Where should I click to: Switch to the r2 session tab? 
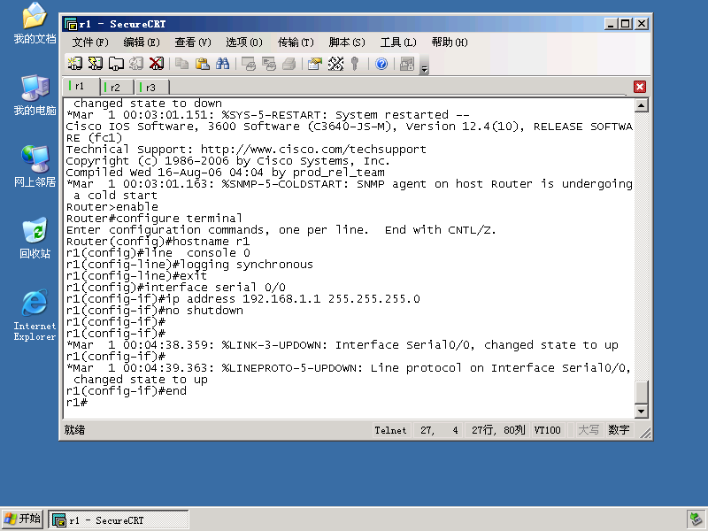click(116, 87)
